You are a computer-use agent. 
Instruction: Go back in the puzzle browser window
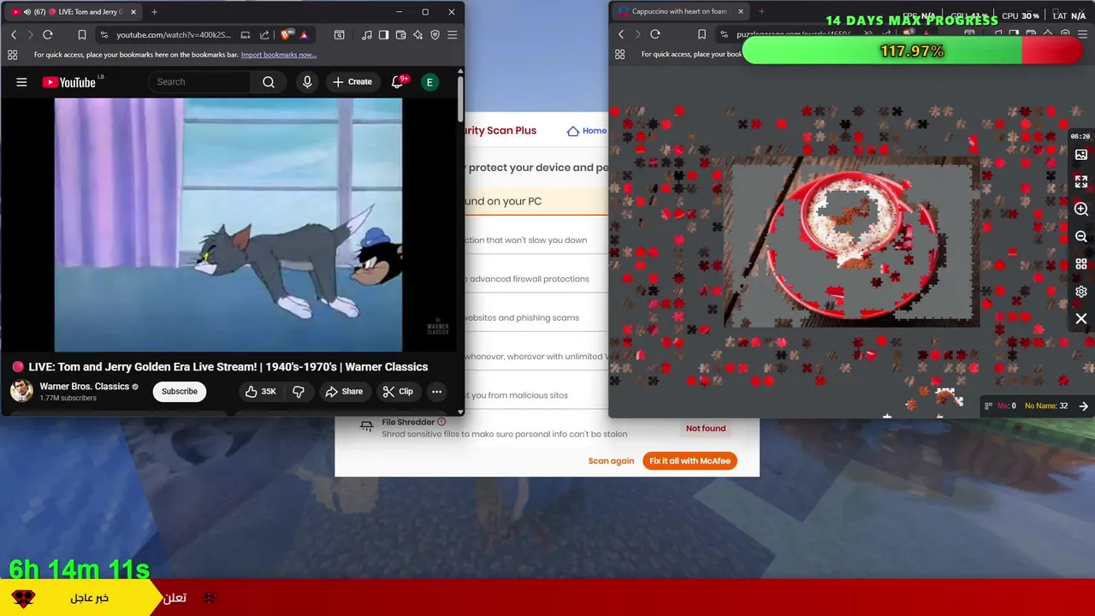pos(621,35)
